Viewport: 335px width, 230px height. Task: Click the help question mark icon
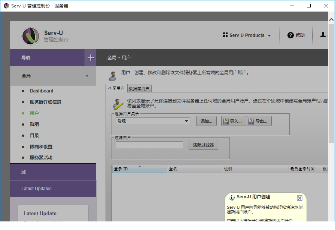290,35
